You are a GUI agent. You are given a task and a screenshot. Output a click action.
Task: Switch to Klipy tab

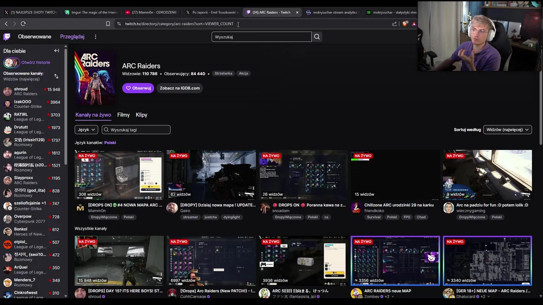tap(141, 115)
